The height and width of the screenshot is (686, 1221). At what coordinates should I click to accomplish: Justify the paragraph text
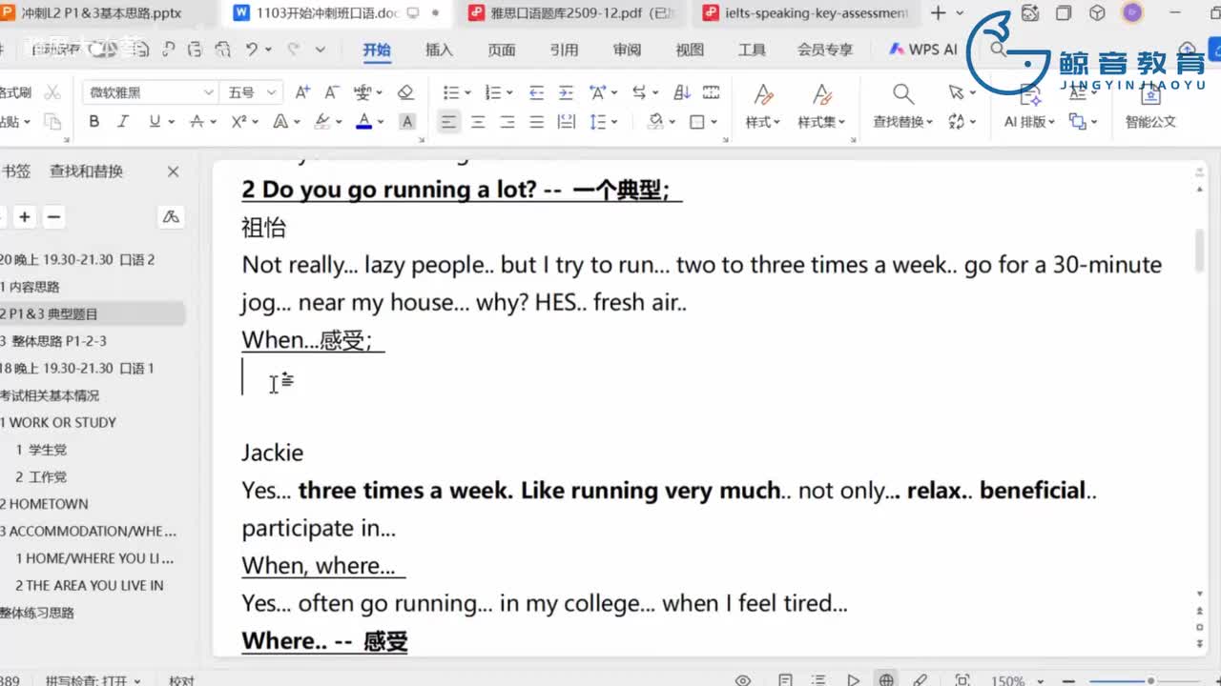tap(537, 122)
